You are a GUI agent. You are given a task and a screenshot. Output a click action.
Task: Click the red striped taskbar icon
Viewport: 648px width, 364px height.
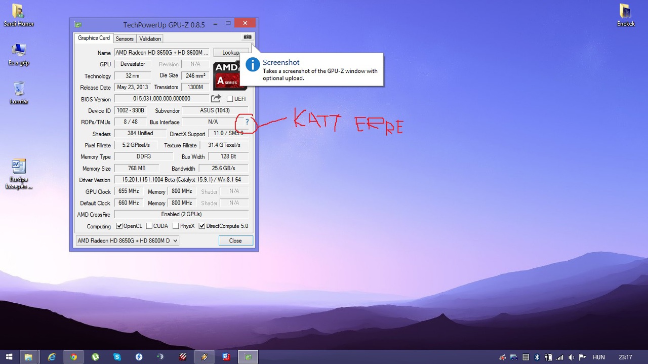click(x=183, y=357)
